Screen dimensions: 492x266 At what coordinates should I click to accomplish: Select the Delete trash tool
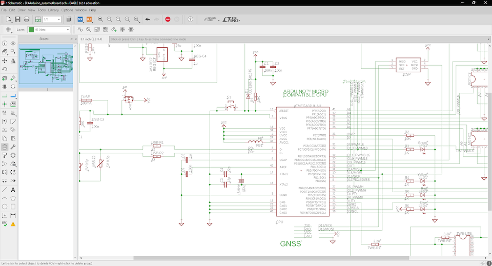[x=5, y=147]
